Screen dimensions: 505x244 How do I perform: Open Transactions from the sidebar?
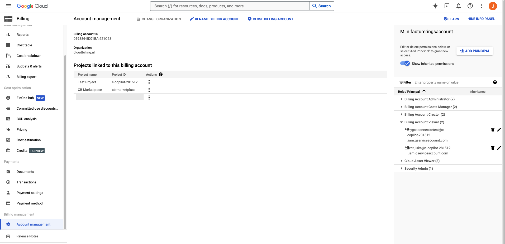26,182
